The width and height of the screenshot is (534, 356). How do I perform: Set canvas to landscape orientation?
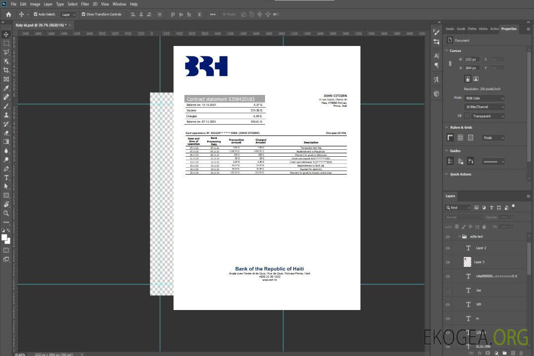tap(476, 79)
